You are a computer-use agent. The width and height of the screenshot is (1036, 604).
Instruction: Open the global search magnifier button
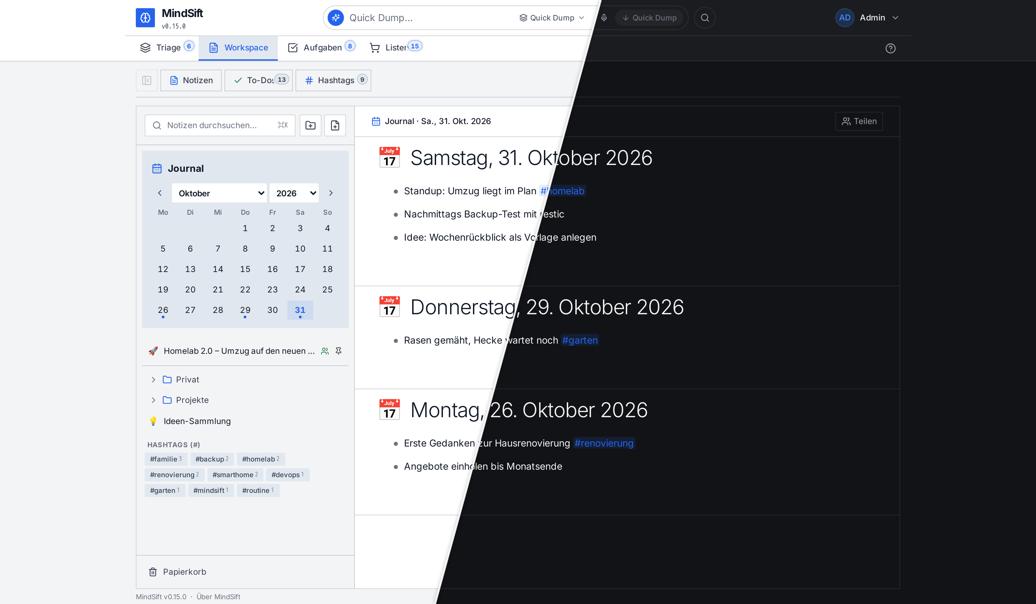[705, 18]
